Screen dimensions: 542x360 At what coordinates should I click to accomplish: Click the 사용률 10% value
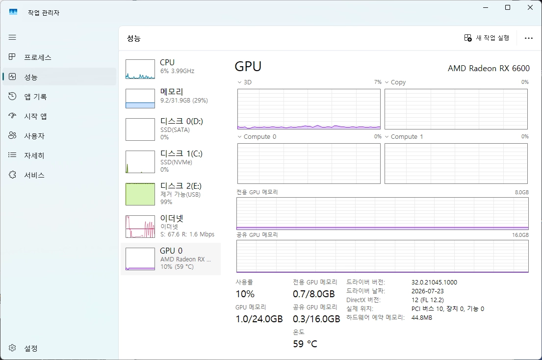pyautogui.click(x=245, y=294)
